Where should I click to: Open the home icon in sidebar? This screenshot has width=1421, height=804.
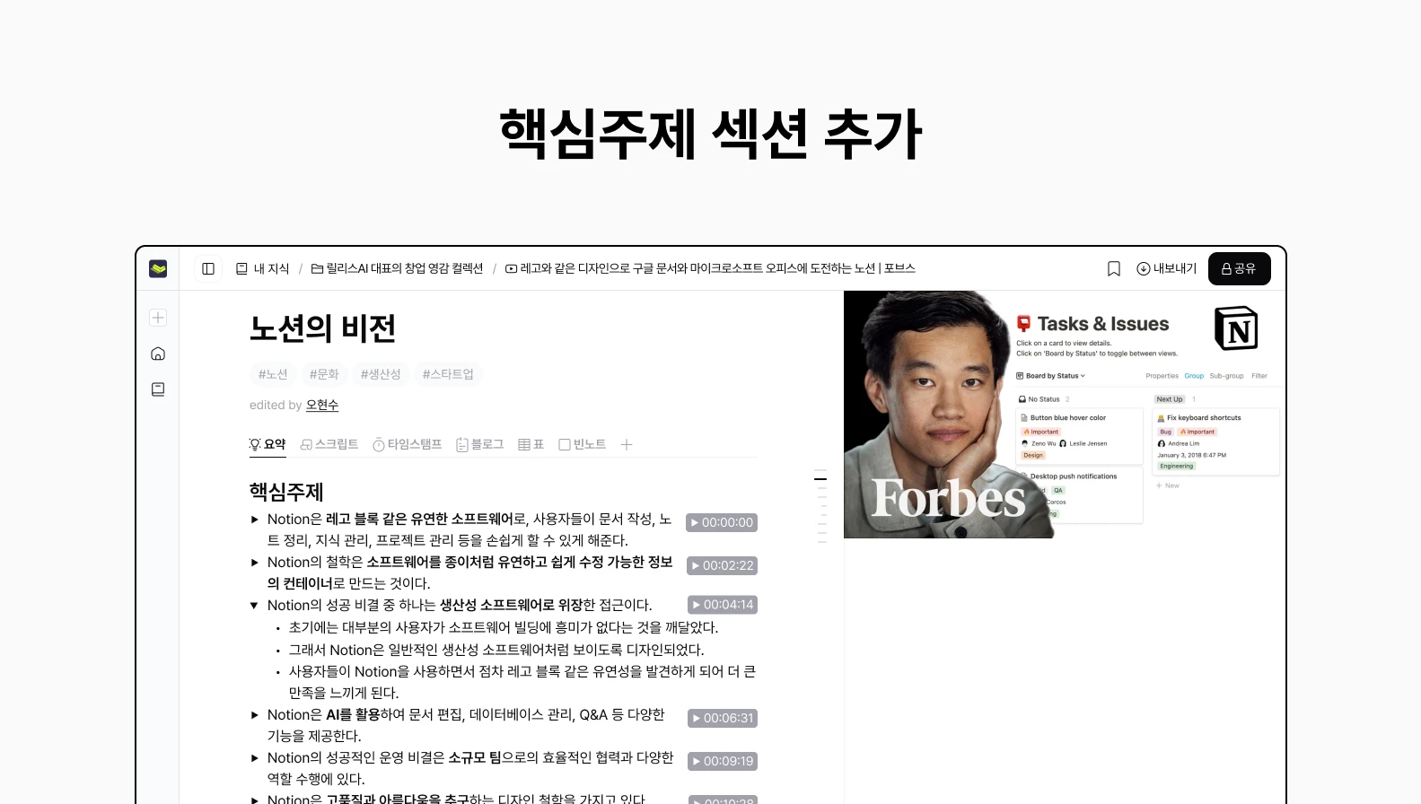click(158, 354)
